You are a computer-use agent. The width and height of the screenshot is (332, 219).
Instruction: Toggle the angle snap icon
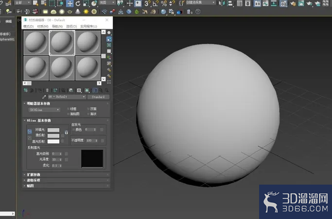156,3
